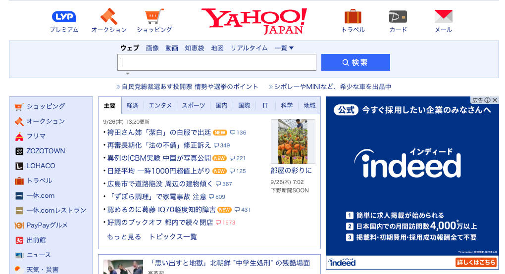Click the 一休.com icon in sidebar

pos(19,195)
